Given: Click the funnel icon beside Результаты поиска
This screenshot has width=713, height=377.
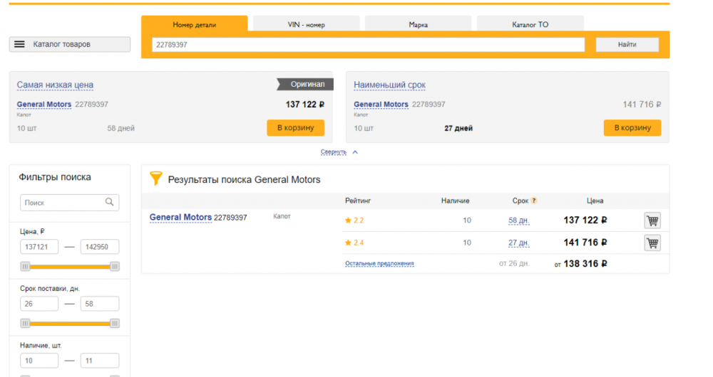Looking at the screenshot, I should pyautogui.click(x=156, y=179).
